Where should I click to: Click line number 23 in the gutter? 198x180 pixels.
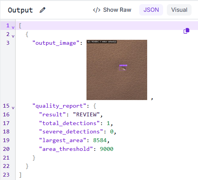pos(6,175)
